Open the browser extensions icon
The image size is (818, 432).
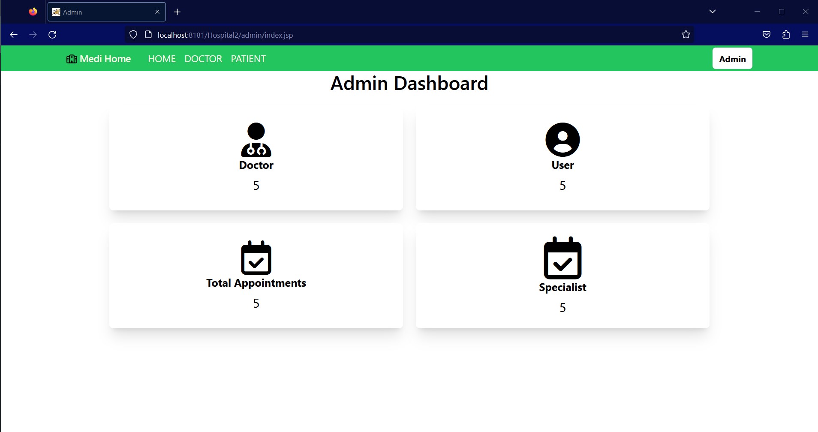coord(786,34)
